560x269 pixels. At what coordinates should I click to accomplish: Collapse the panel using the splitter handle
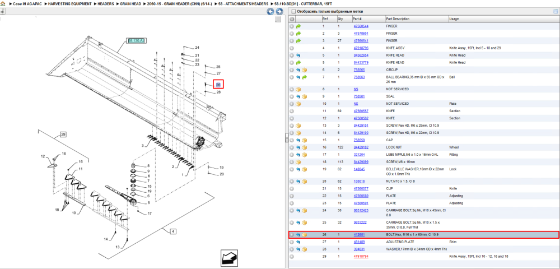pyautogui.click(x=286, y=138)
